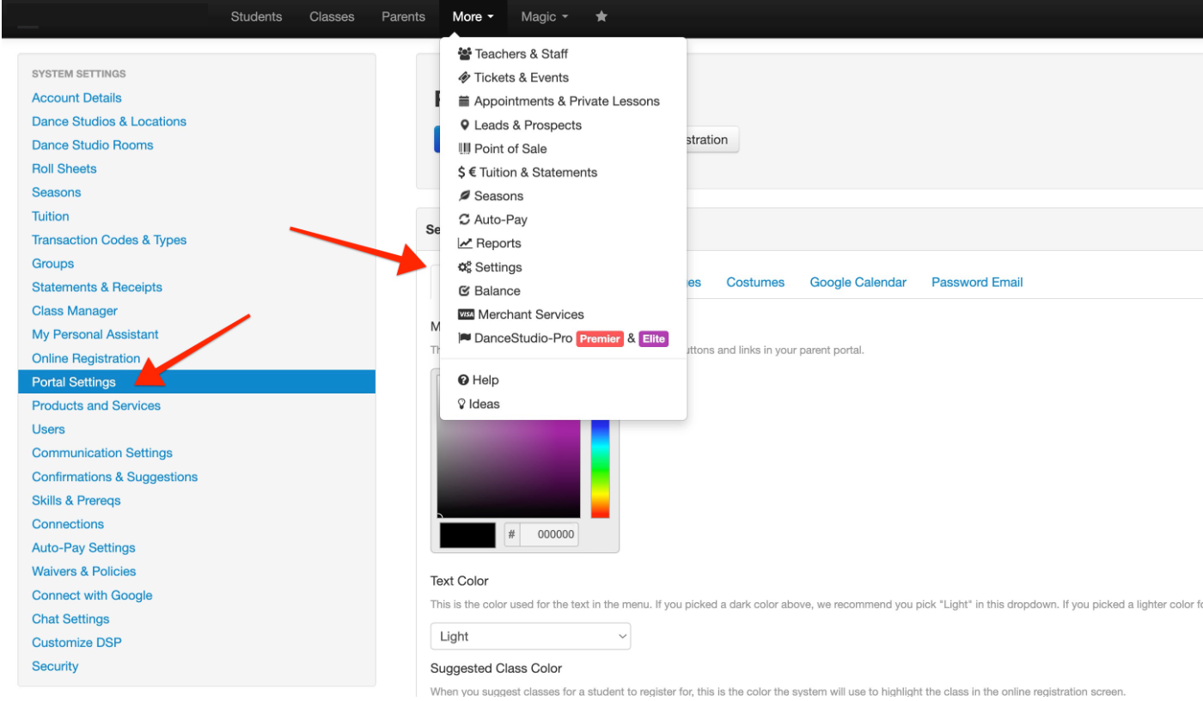Open Security settings link

(x=55, y=666)
